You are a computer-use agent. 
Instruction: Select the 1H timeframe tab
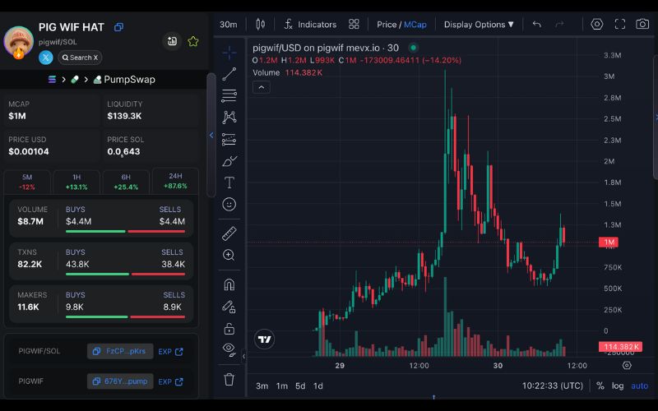[x=76, y=182]
